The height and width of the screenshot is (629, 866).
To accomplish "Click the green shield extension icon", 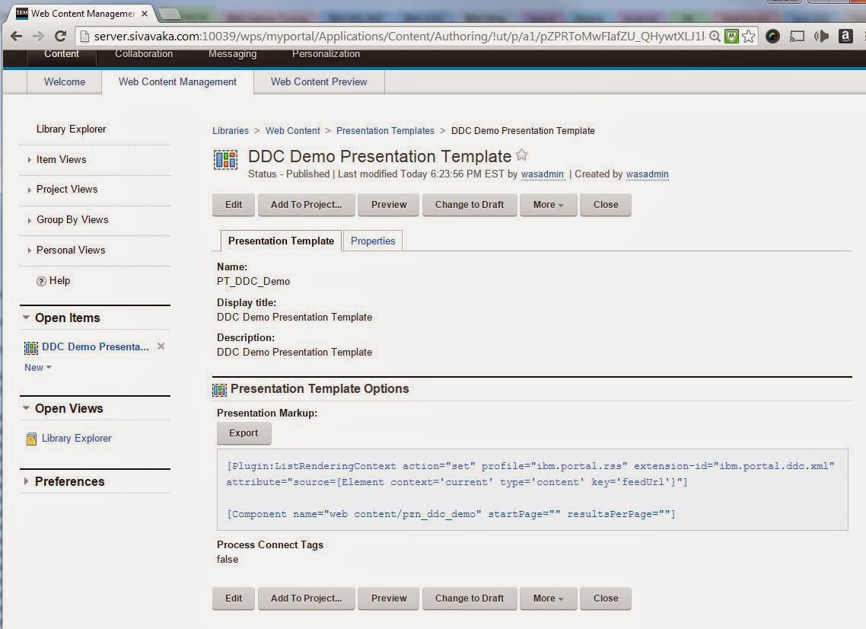I will (731, 37).
